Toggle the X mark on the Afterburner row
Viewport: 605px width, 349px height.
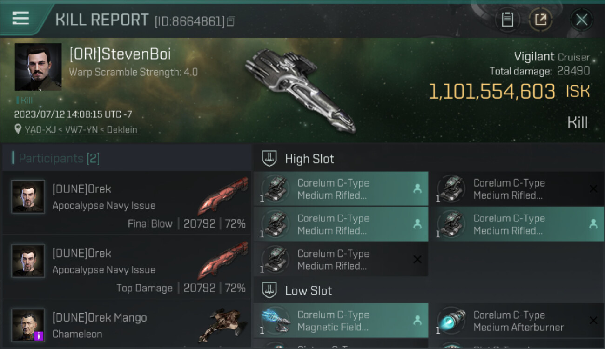[593, 320]
